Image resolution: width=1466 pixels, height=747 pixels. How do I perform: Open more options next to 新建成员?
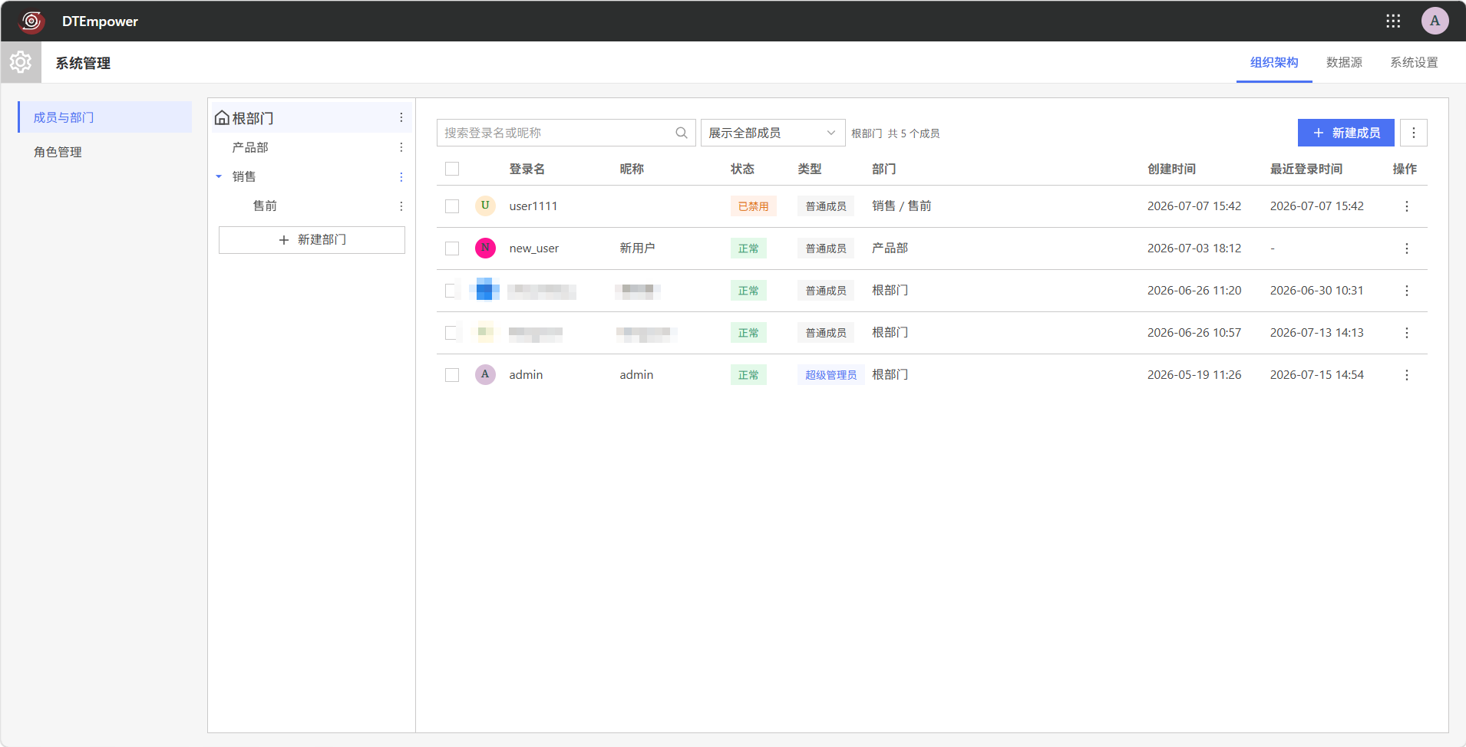[1413, 133]
